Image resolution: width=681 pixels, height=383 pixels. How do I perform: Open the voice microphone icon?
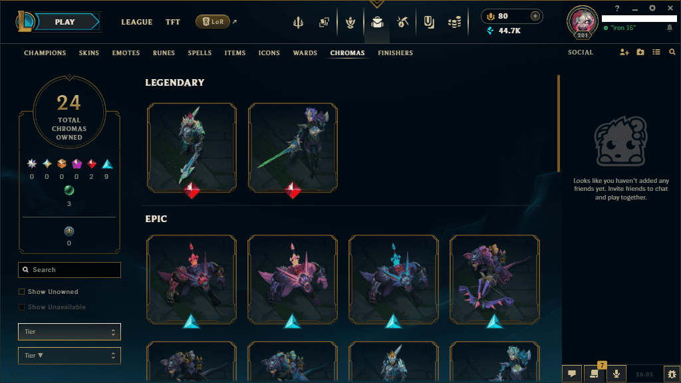coord(616,374)
